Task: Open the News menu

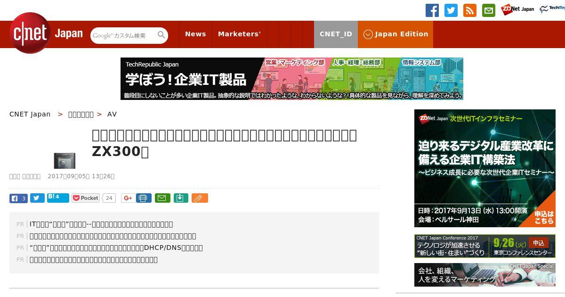Action: pos(195,34)
